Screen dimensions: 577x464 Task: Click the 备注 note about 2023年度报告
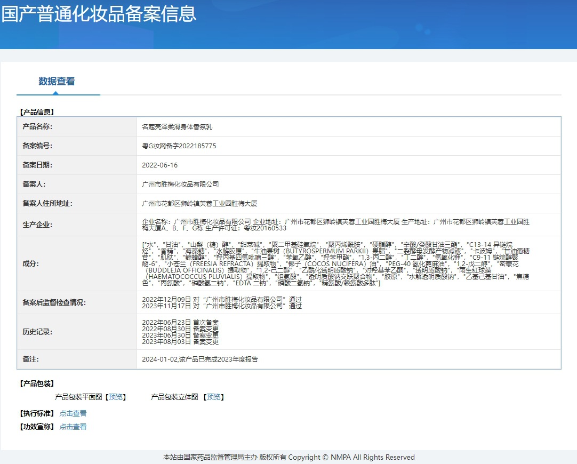click(199, 359)
